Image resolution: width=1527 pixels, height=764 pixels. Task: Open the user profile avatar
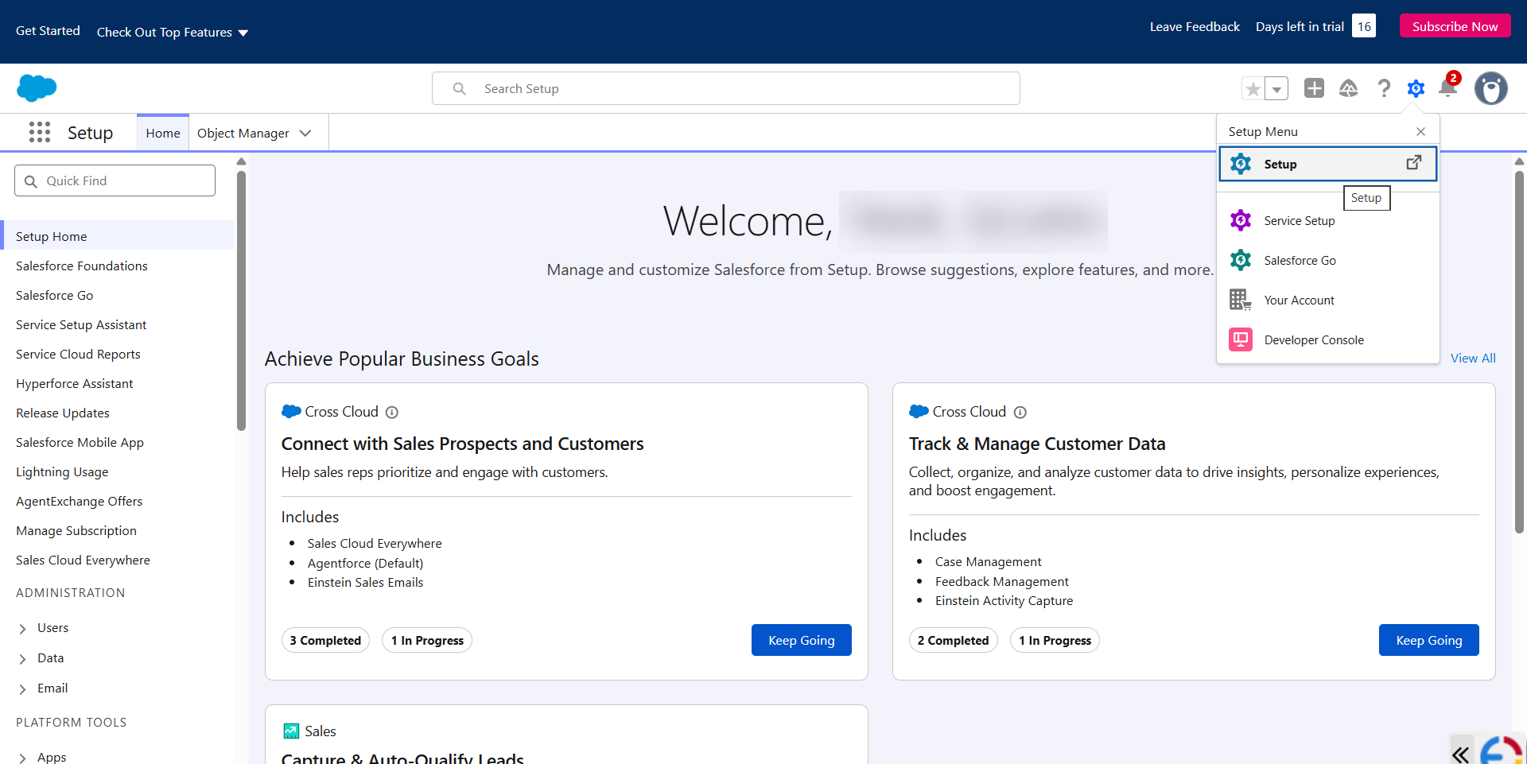coord(1491,88)
